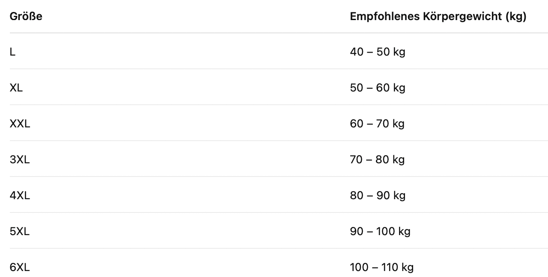The width and height of the screenshot is (548, 277).
Task: Click the number 40 in the L row
Action: tap(357, 52)
